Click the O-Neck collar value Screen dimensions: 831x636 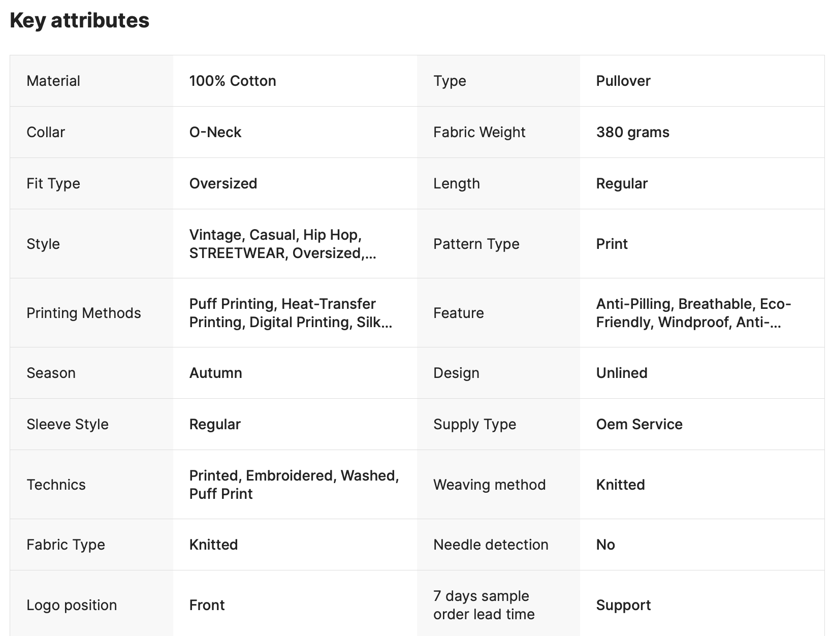click(x=215, y=132)
